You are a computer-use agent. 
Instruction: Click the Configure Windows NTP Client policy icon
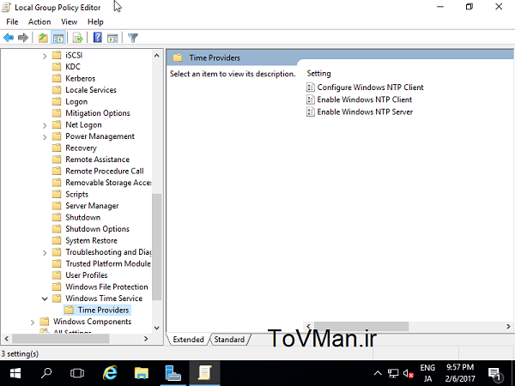[311, 87]
